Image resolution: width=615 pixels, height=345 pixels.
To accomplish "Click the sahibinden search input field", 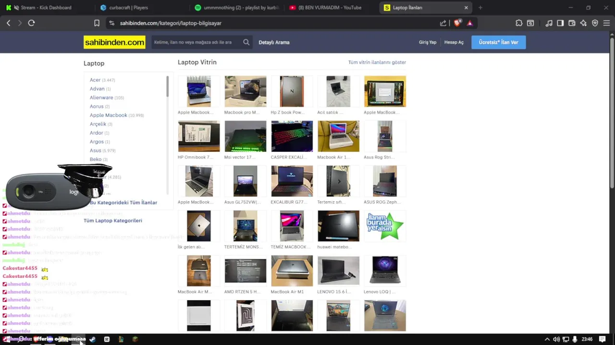I will 197,42.
